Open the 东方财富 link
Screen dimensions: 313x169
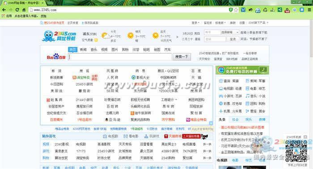[x=140, y=91]
